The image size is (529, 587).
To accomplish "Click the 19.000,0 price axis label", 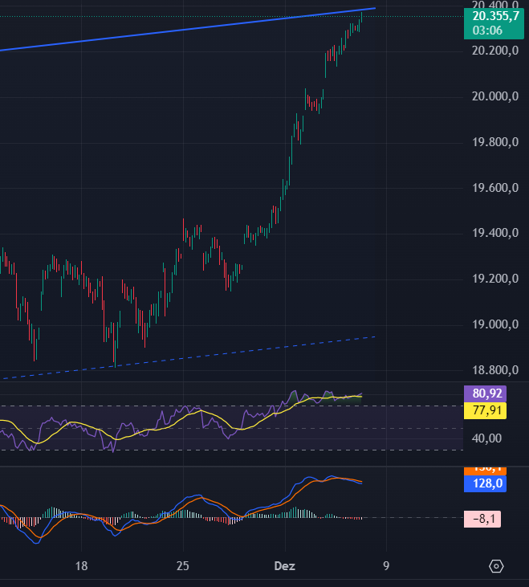I will coord(495,324).
